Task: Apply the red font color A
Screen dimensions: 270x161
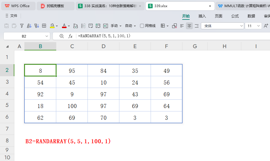Action: (64, 26)
